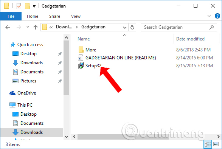This screenshot has height=149, width=222.
Task: Click the navigation pane scroll down arrow
Action: click(66, 137)
